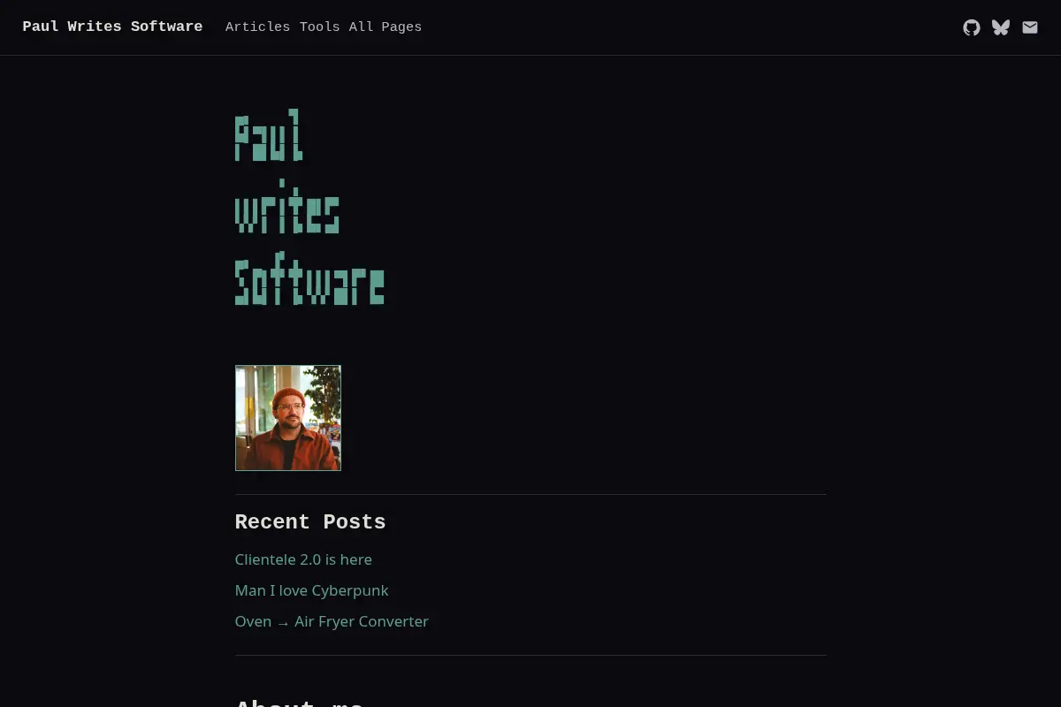Click the email envelope icon
The height and width of the screenshot is (707, 1061).
tap(1030, 27)
